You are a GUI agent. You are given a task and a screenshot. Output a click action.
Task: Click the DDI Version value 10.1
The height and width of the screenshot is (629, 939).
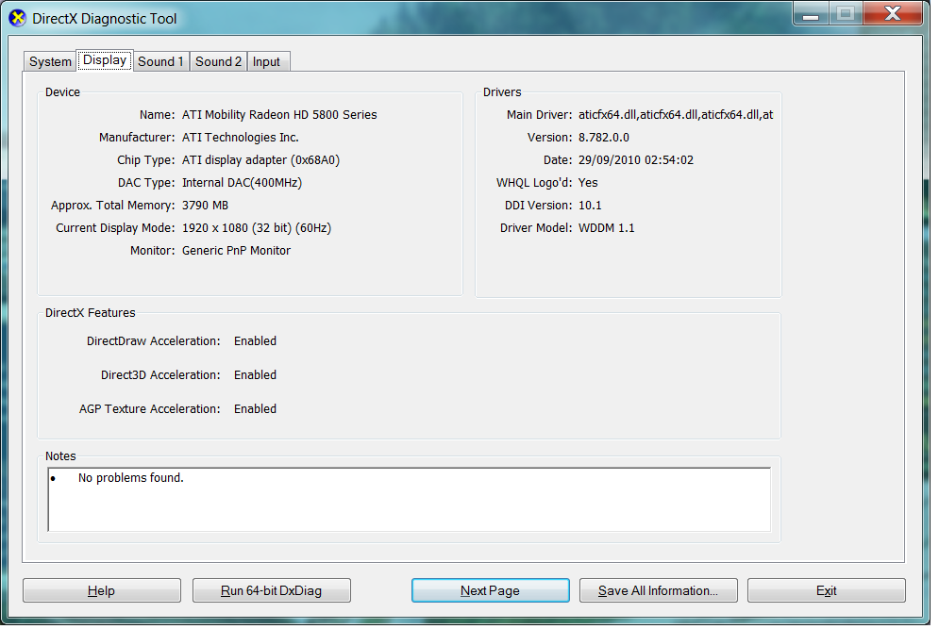(x=590, y=206)
